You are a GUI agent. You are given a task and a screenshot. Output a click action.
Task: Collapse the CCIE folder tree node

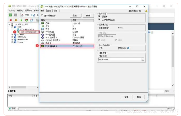12,27
